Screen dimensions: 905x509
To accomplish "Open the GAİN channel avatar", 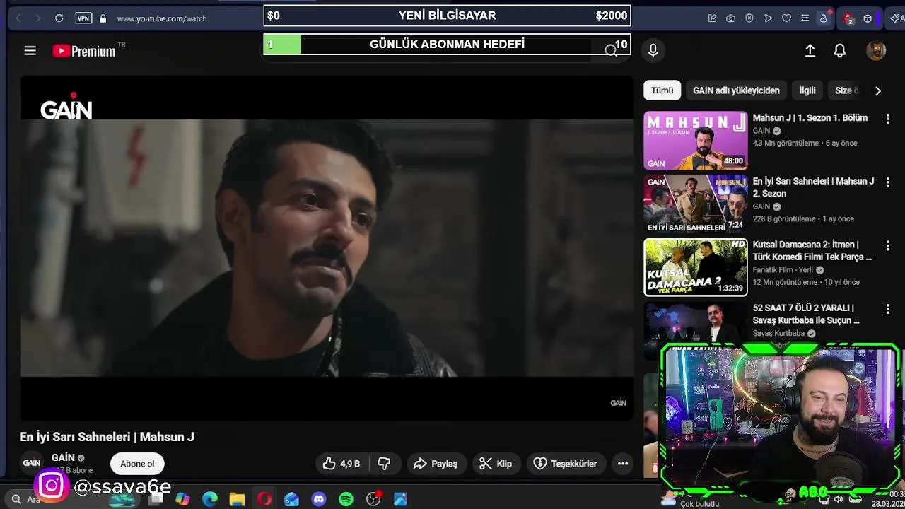I will [x=32, y=463].
